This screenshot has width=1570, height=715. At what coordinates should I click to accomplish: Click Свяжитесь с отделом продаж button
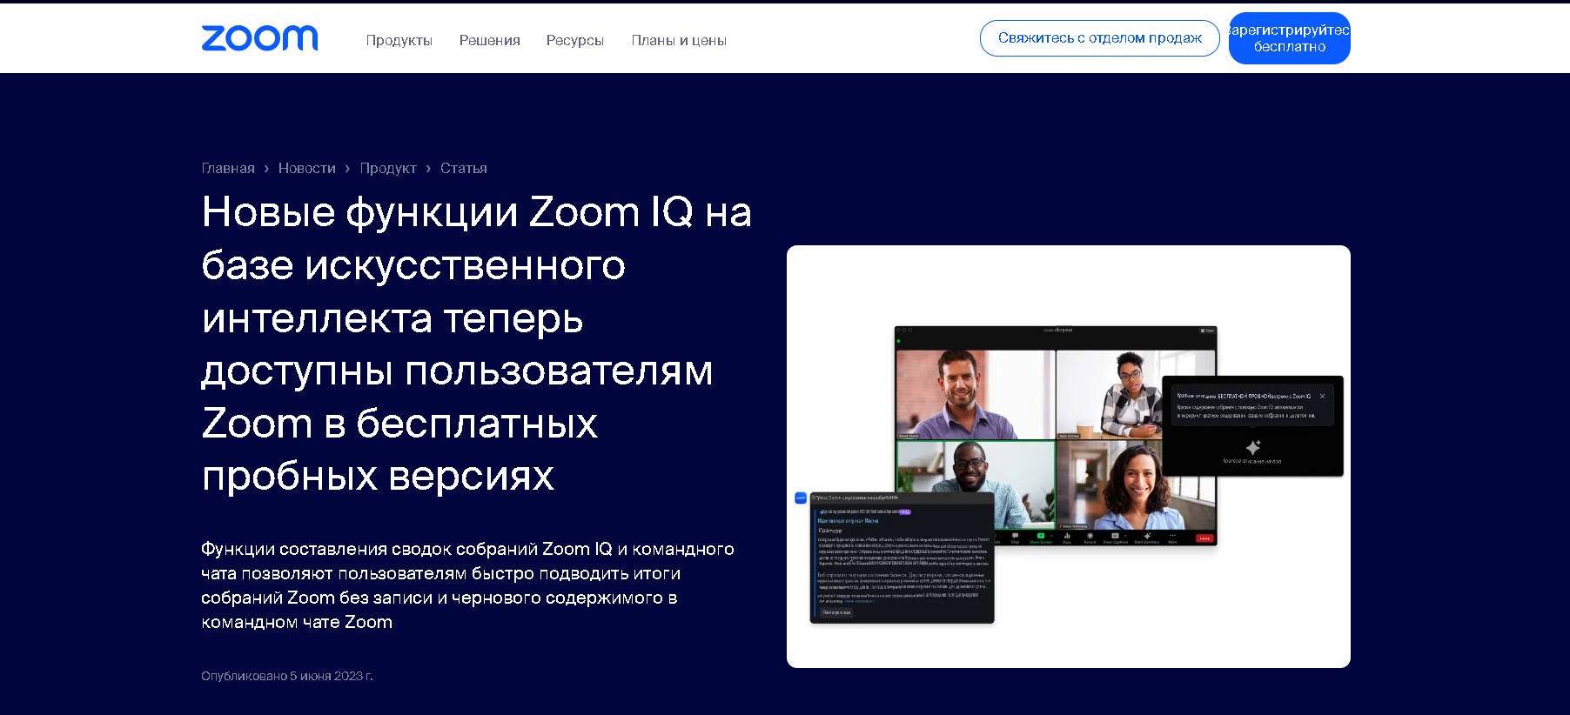(1099, 38)
